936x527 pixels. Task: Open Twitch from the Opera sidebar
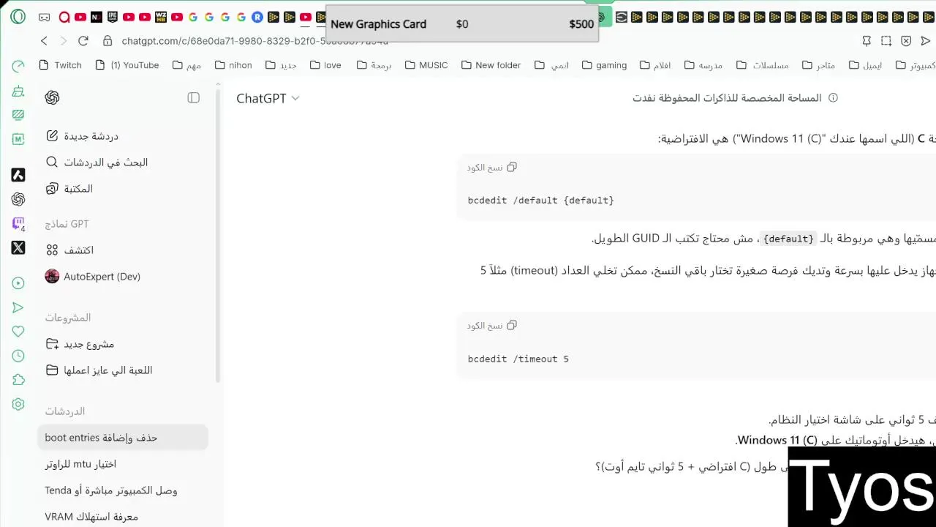pos(18,224)
